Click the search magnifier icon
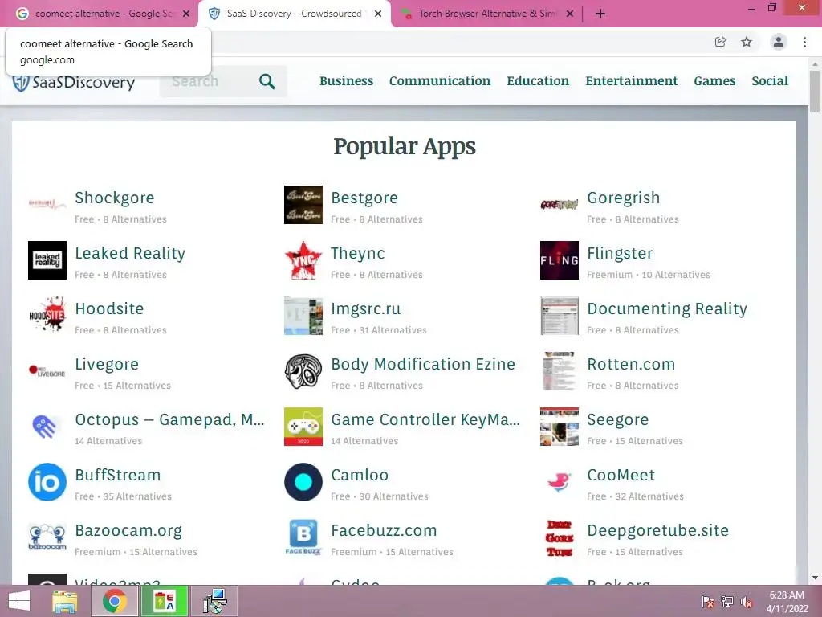822x617 pixels. (x=267, y=81)
